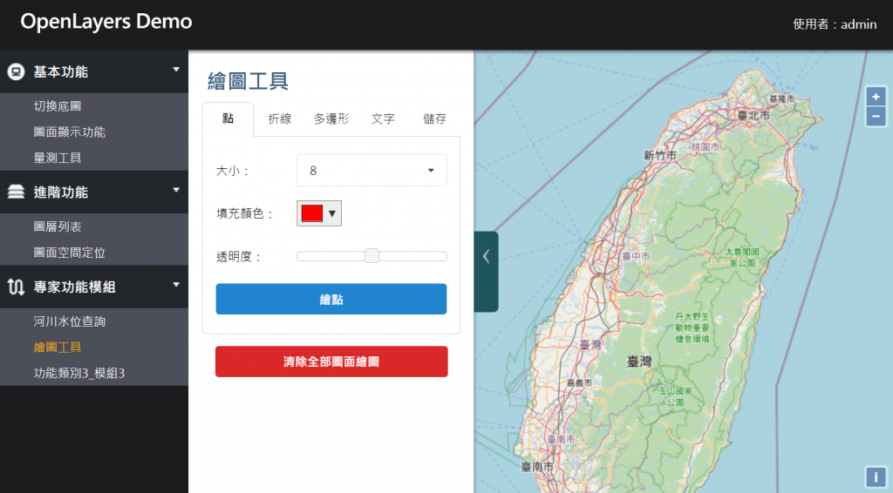Open the map attribution info icon
This screenshot has width=893, height=493.
click(x=876, y=477)
